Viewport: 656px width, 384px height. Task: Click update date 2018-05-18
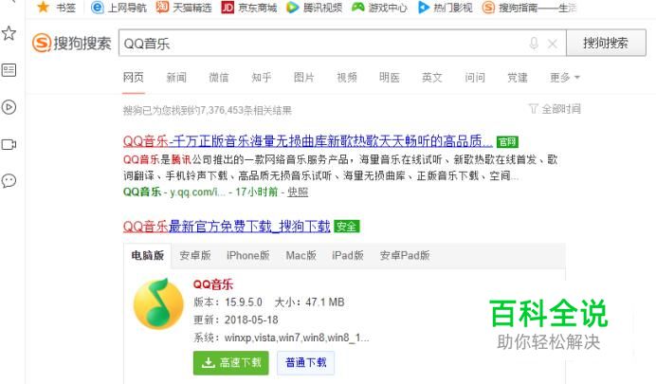pyautogui.click(x=251, y=320)
